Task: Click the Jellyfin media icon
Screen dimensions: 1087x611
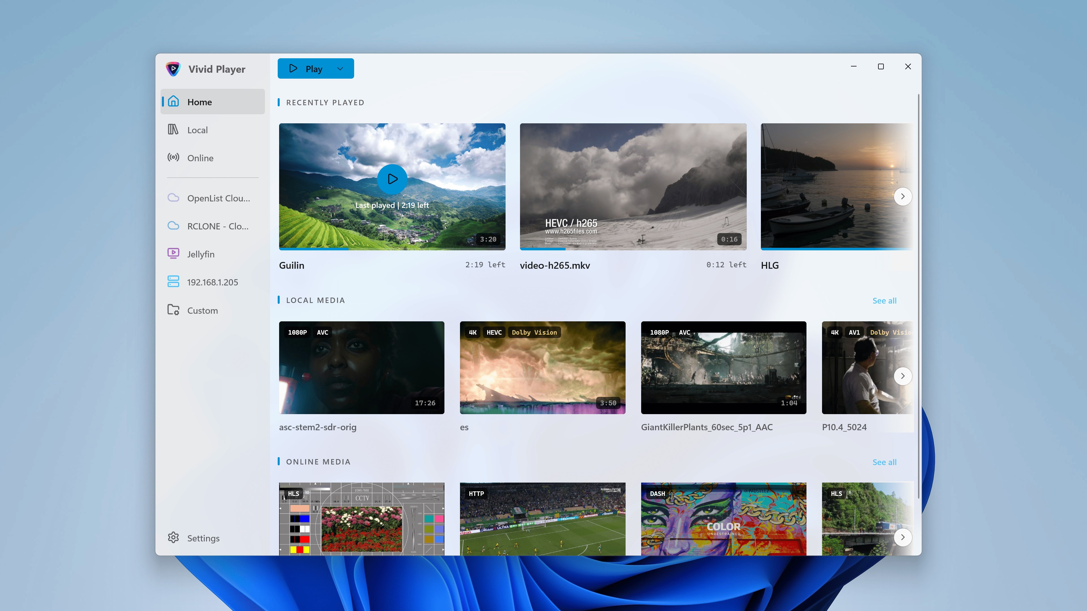Action: click(x=173, y=253)
